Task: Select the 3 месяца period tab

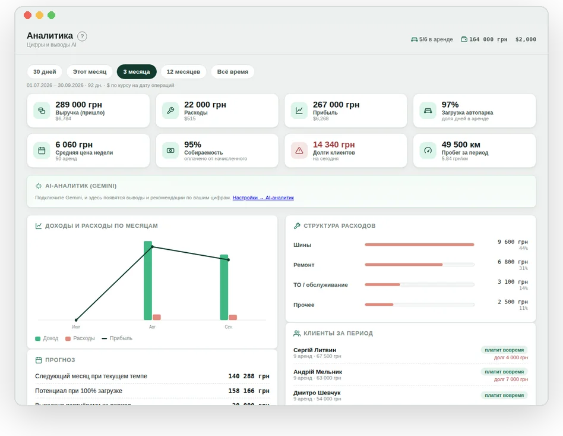Action: coord(137,71)
